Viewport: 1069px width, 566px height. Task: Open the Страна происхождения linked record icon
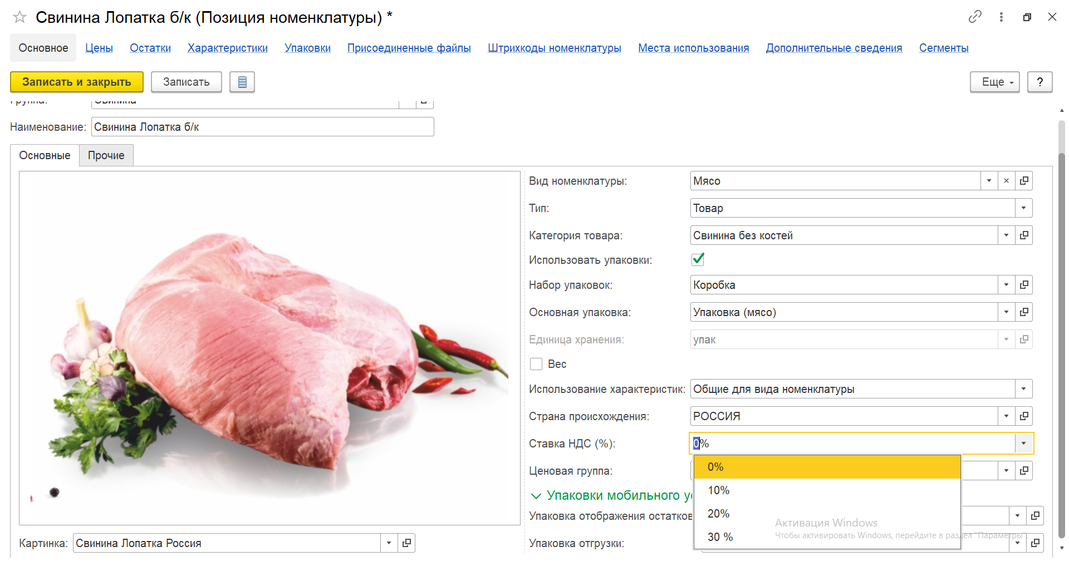(x=1024, y=416)
